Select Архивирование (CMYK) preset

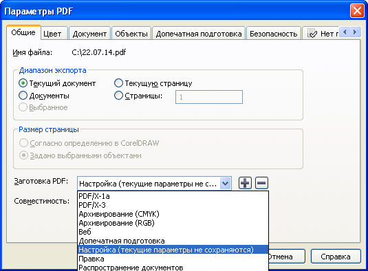pyautogui.click(x=173, y=214)
